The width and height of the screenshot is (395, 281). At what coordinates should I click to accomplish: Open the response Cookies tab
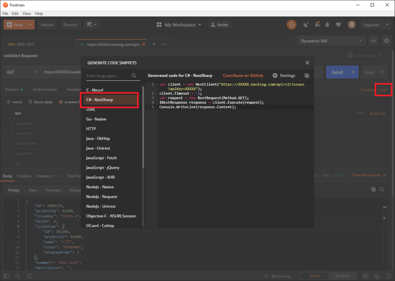coord(24,176)
